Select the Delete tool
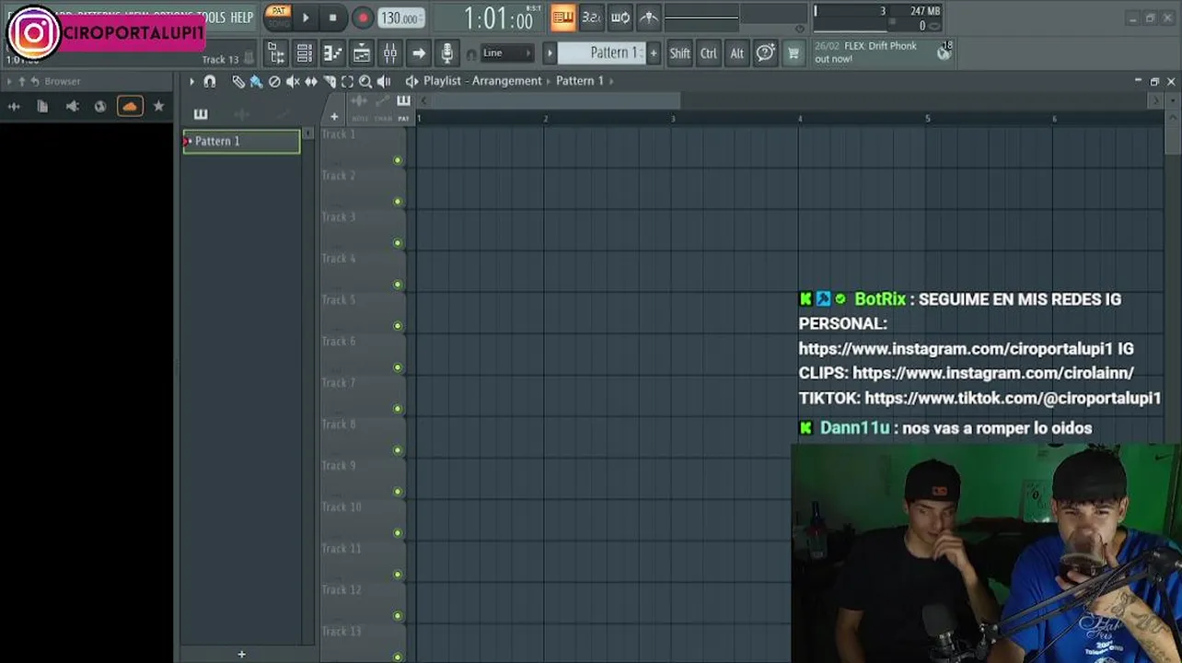Viewport: 1182px width, 663px height. coord(274,81)
